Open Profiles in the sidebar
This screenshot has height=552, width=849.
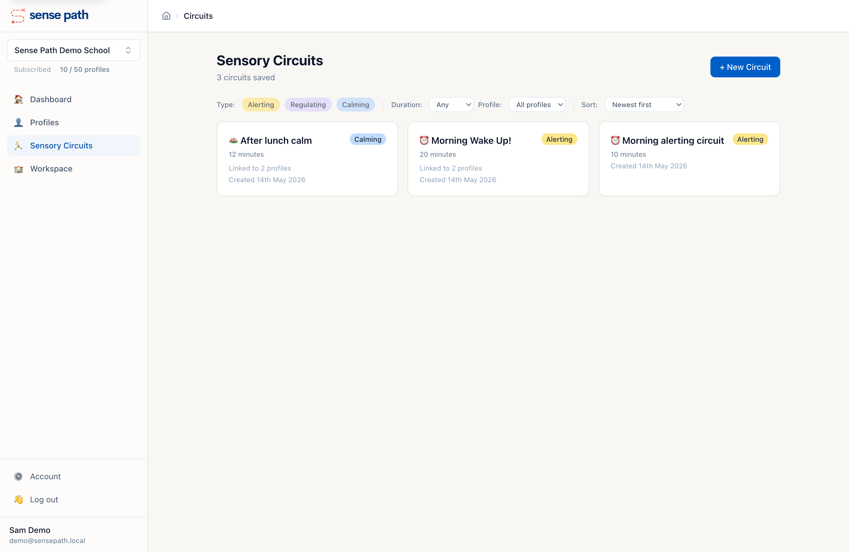73,123
